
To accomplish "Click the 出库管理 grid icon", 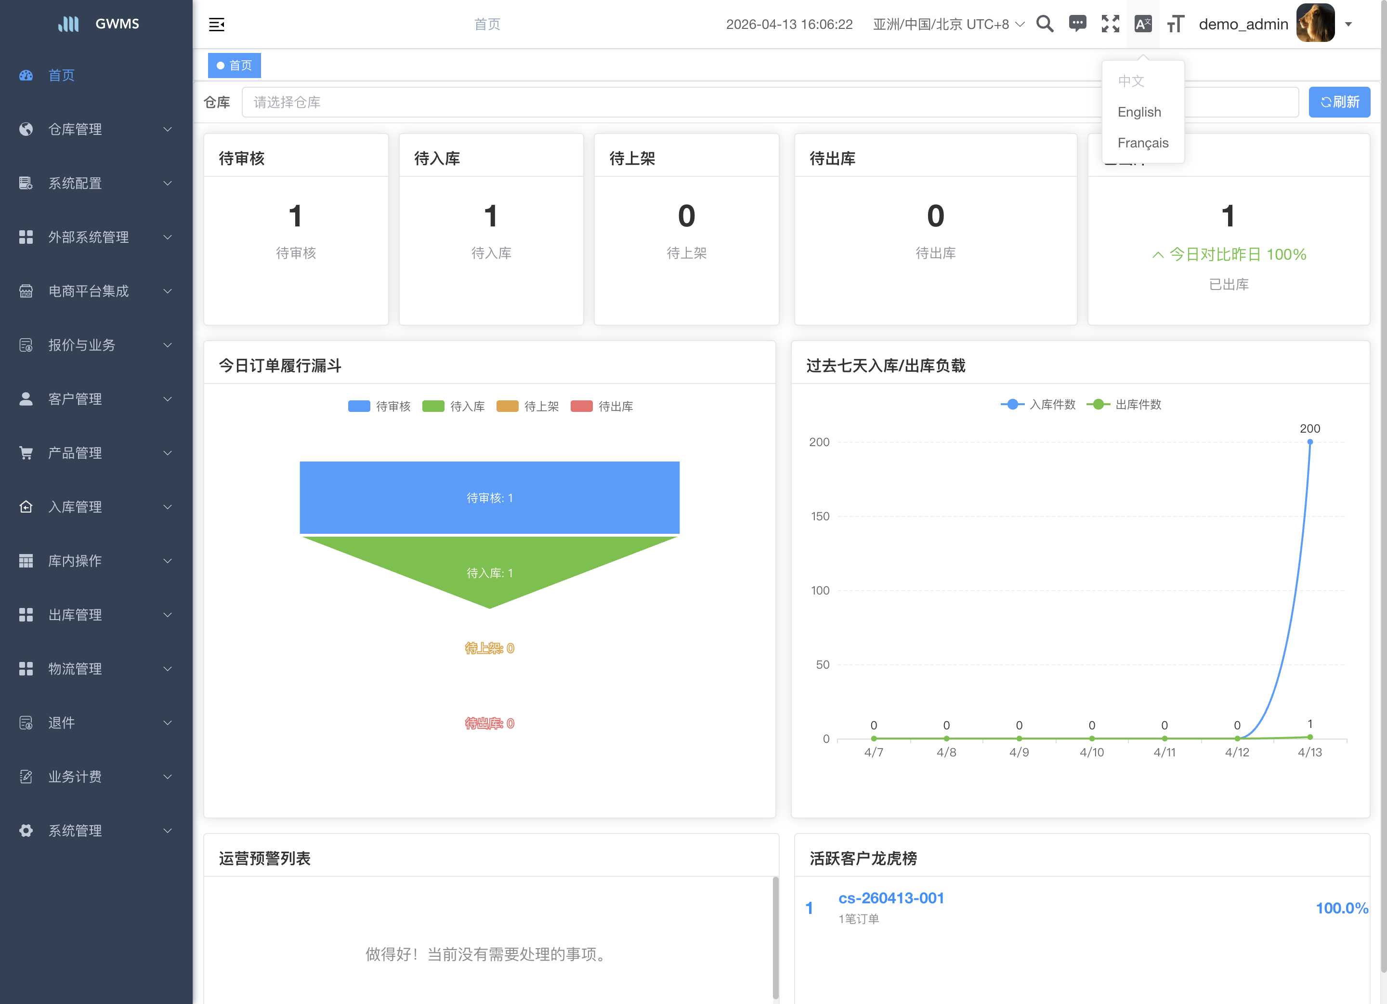I will (26, 614).
